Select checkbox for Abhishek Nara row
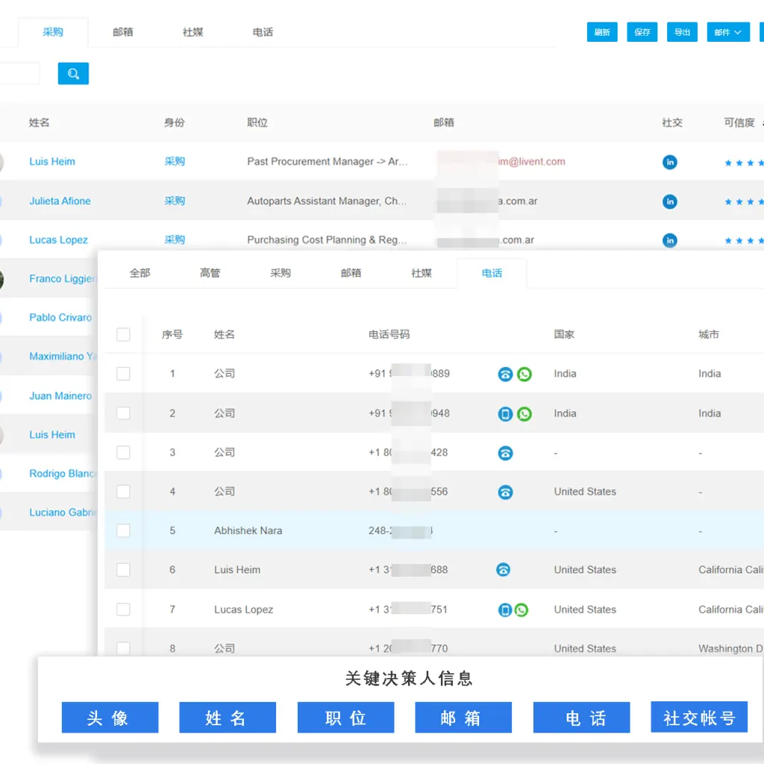 point(123,530)
